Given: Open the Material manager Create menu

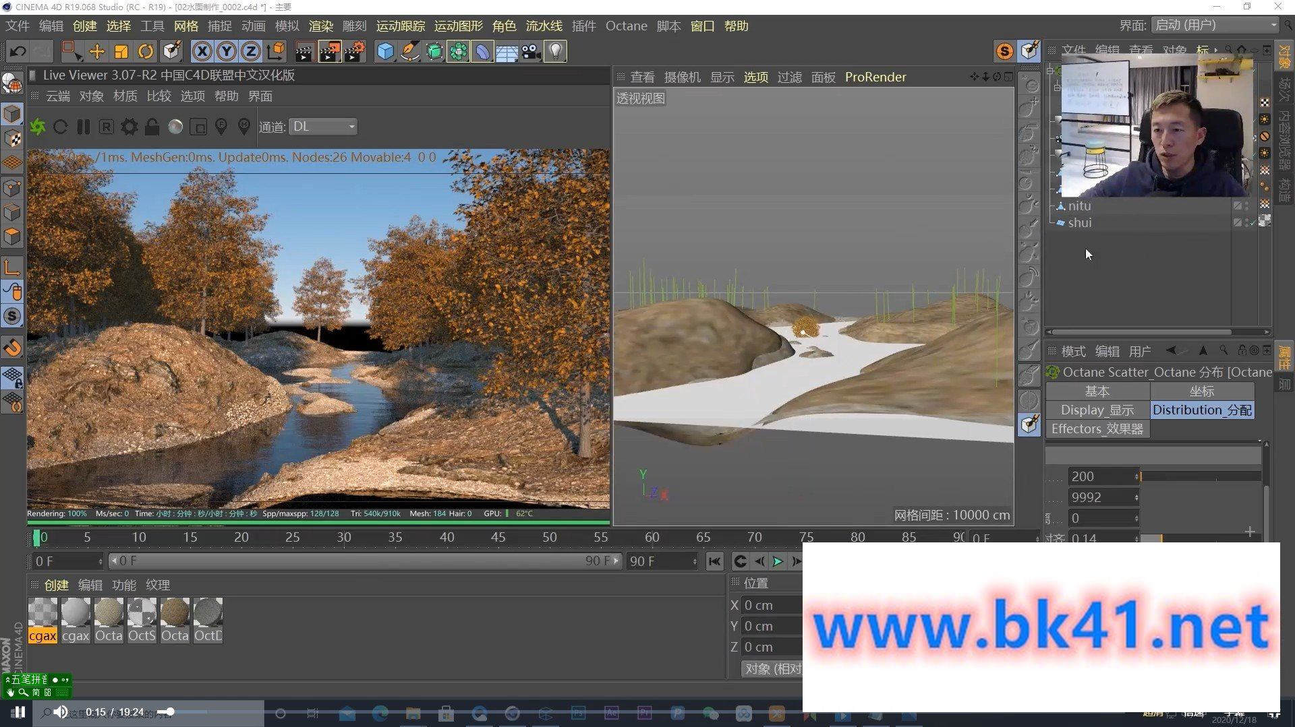Looking at the screenshot, I should click(57, 585).
